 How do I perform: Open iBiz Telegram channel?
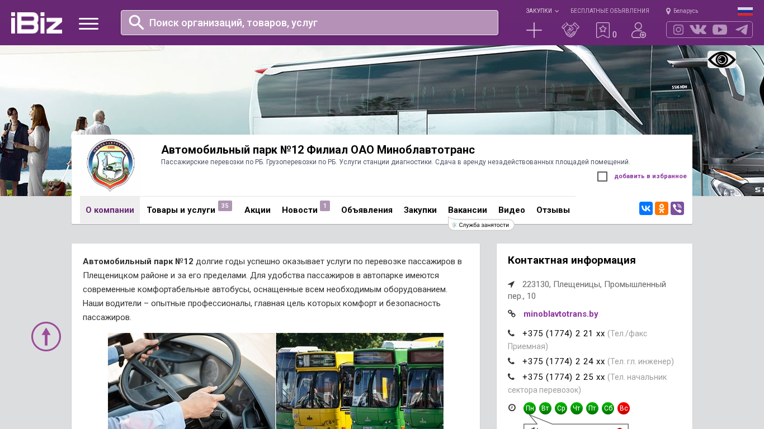(742, 30)
